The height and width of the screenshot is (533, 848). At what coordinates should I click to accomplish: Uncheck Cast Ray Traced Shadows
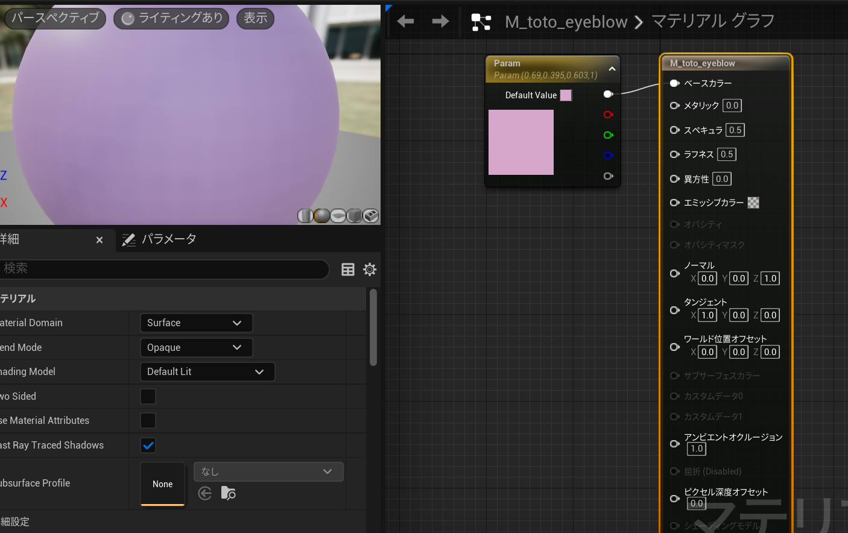148,445
